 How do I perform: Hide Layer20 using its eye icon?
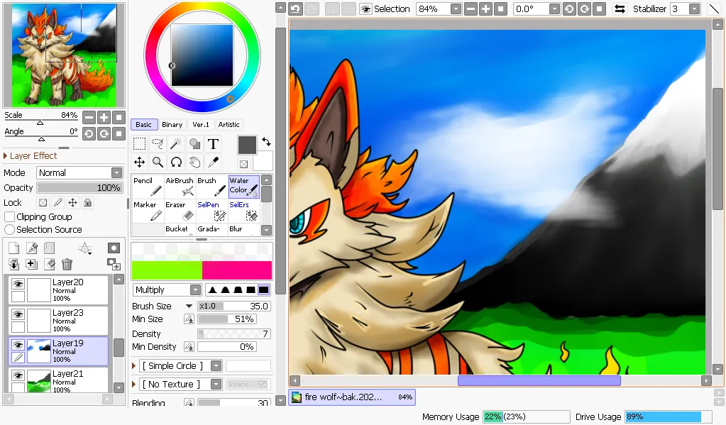coord(18,284)
